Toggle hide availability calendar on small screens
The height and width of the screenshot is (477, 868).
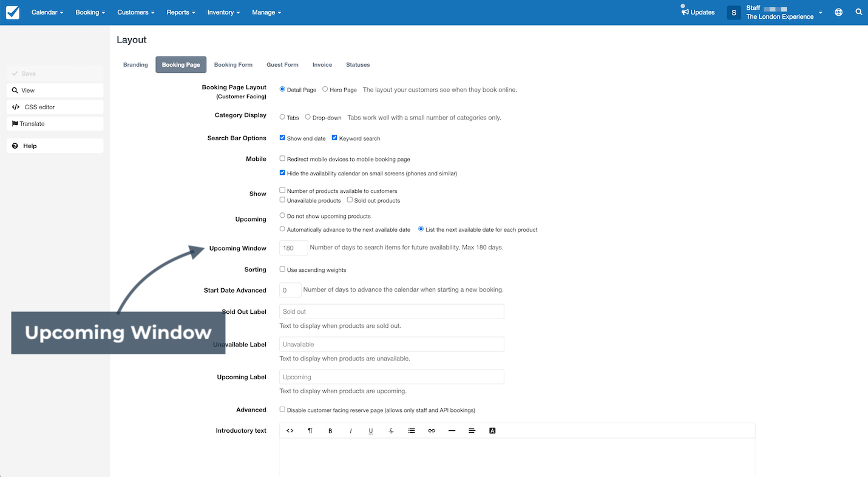pyautogui.click(x=282, y=172)
